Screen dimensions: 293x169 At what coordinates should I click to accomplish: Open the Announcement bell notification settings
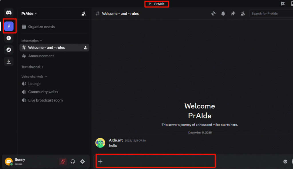pyautogui.click(x=223, y=13)
